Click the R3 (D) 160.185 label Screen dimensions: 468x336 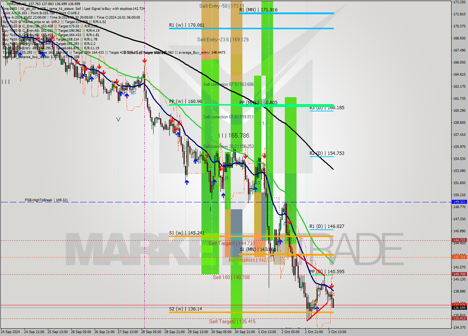[327, 108]
